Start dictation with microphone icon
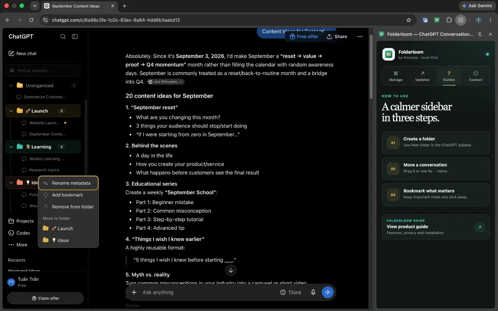The image size is (498, 311). tap(313, 292)
